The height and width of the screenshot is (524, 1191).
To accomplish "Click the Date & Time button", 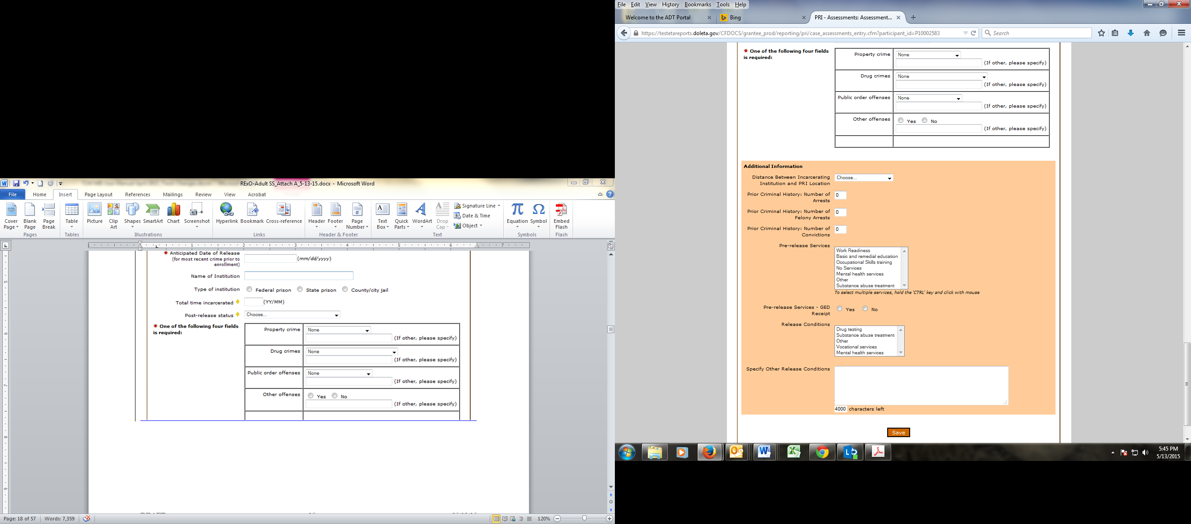I will click(x=472, y=216).
